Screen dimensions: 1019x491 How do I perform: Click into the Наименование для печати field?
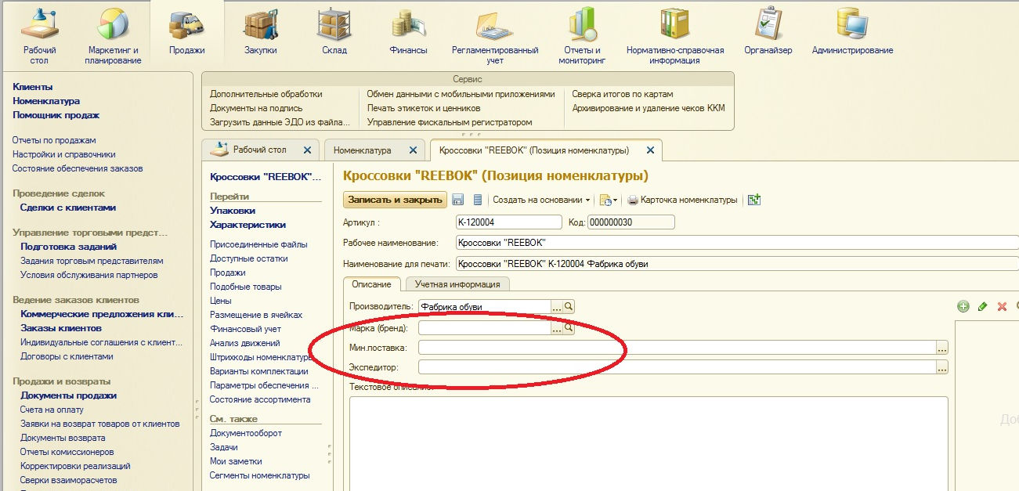pos(736,264)
